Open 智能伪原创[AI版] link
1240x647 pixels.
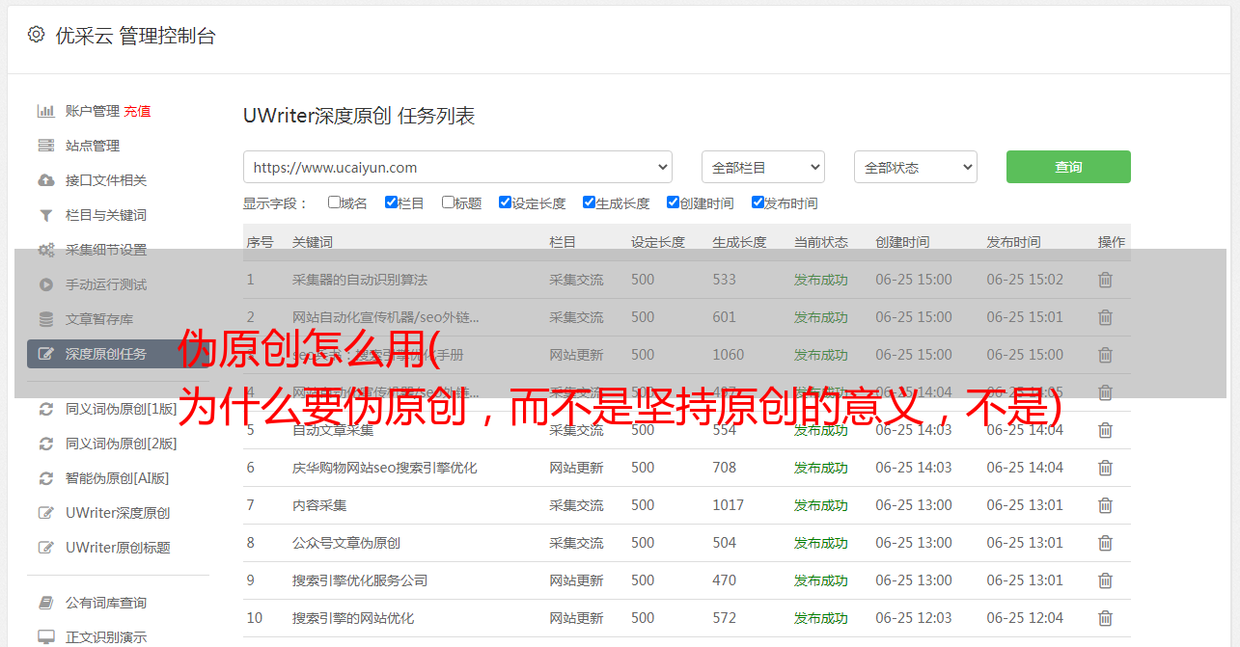tap(117, 478)
